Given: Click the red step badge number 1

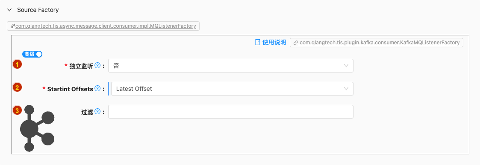Looking at the screenshot, I should (x=17, y=64).
